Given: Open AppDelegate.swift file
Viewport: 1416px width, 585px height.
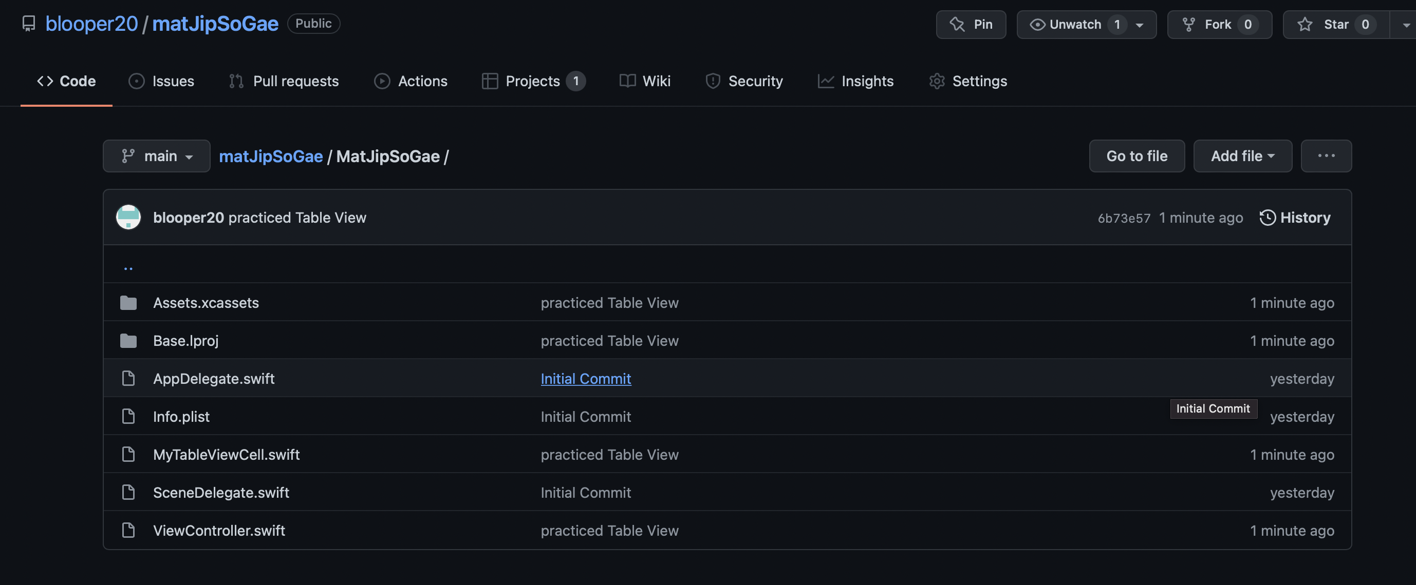Looking at the screenshot, I should click(214, 379).
